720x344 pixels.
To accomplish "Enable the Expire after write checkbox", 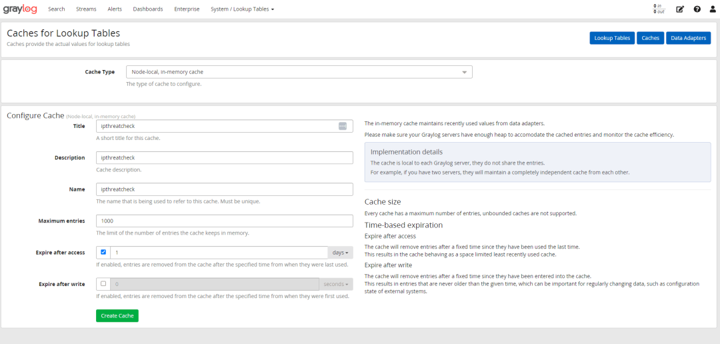I will pos(103,284).
